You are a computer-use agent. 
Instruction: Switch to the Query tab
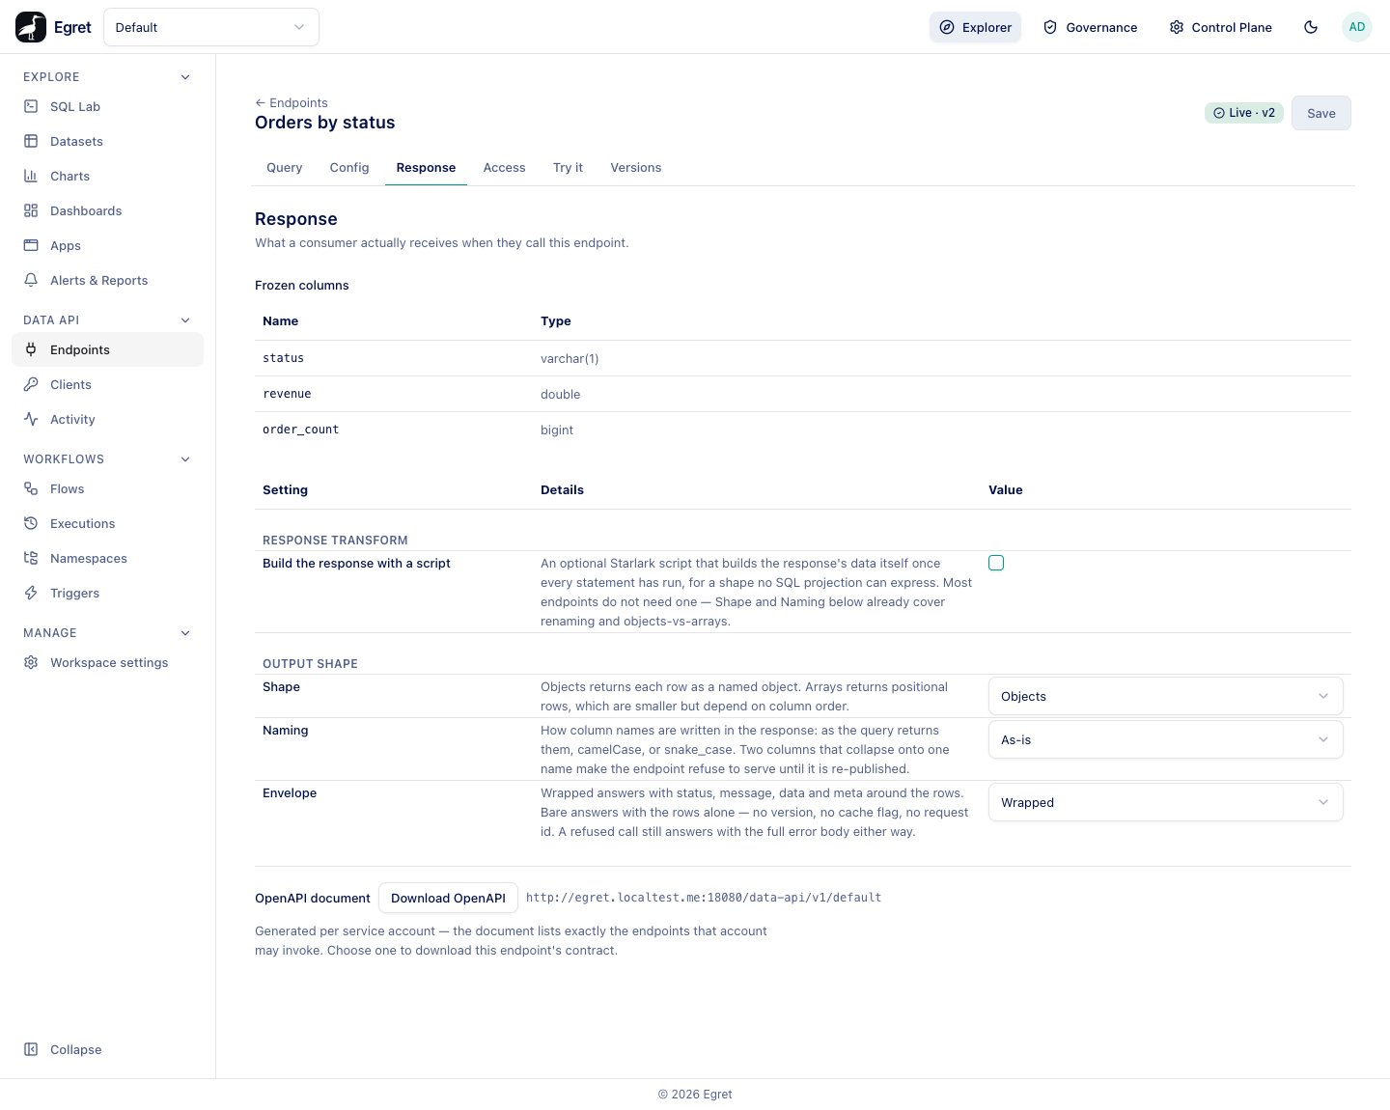pos(285,168)
